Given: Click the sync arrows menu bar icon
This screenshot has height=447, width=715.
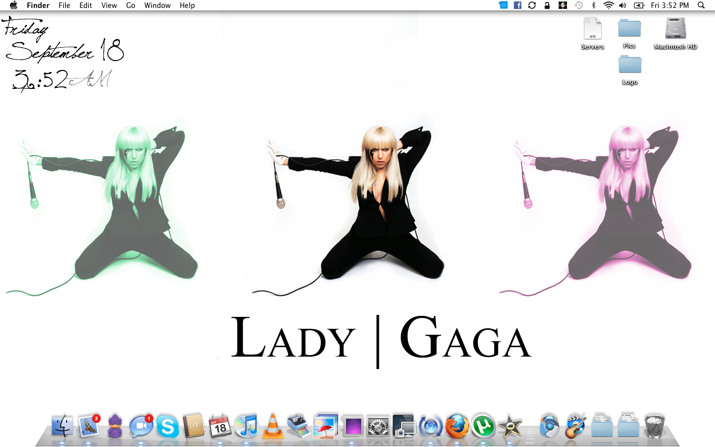Looking at the screenshot, I should 532,5.
